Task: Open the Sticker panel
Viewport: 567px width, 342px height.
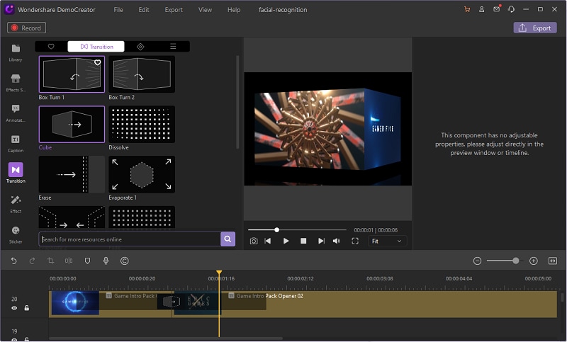Action: 16,234
